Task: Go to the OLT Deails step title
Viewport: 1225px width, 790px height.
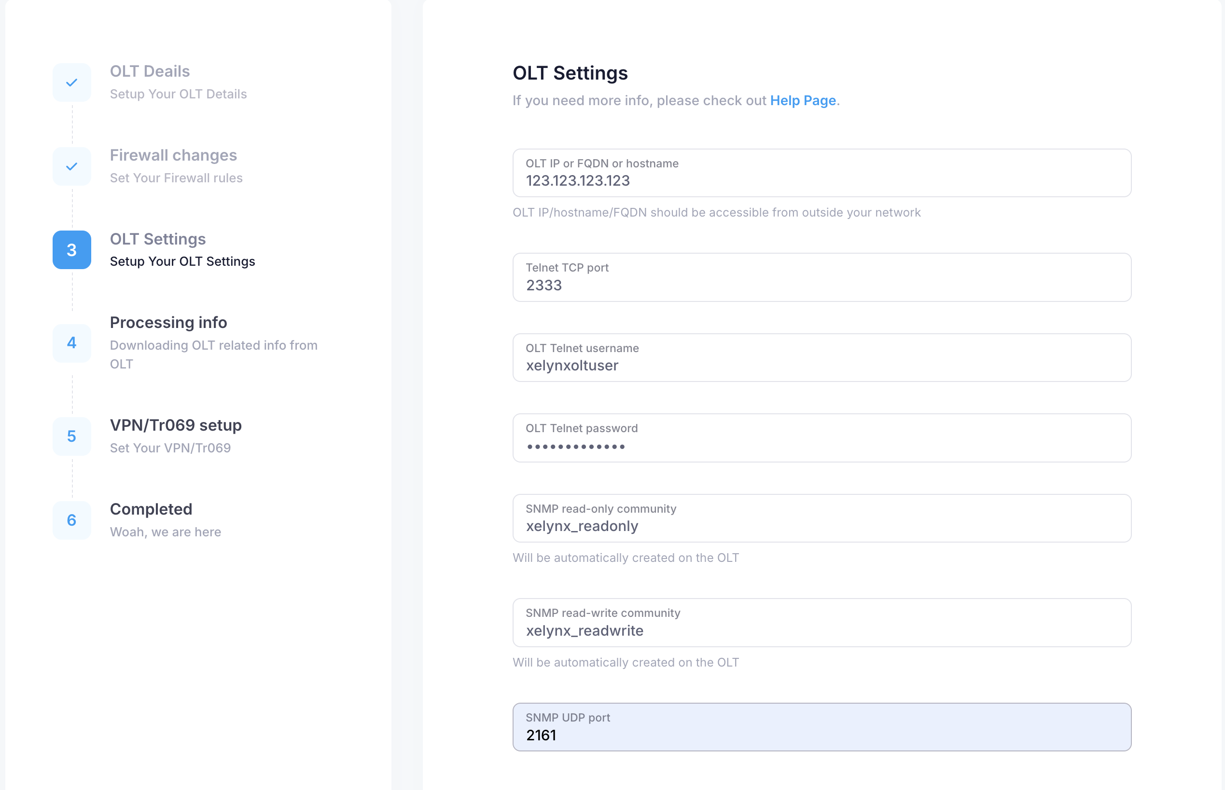Action: pos(150,71)
